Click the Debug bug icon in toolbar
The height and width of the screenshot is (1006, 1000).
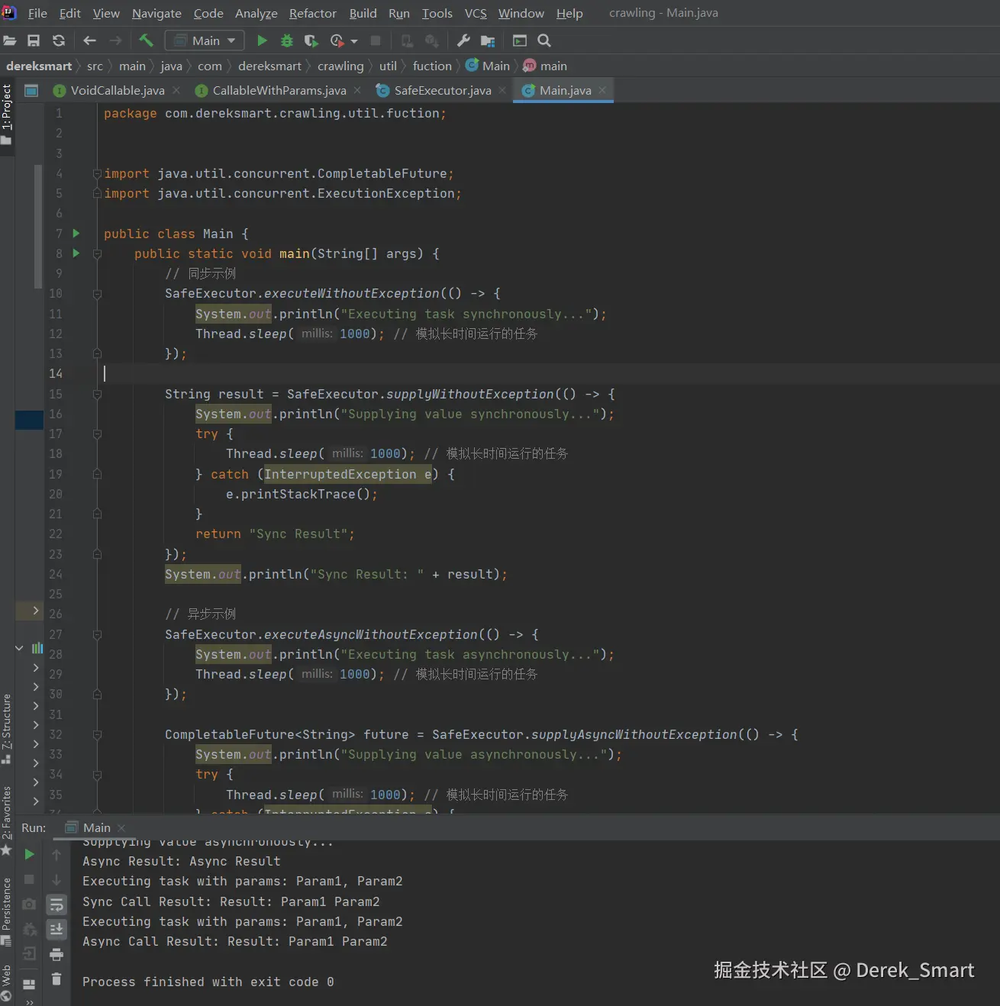coord(286,40)
